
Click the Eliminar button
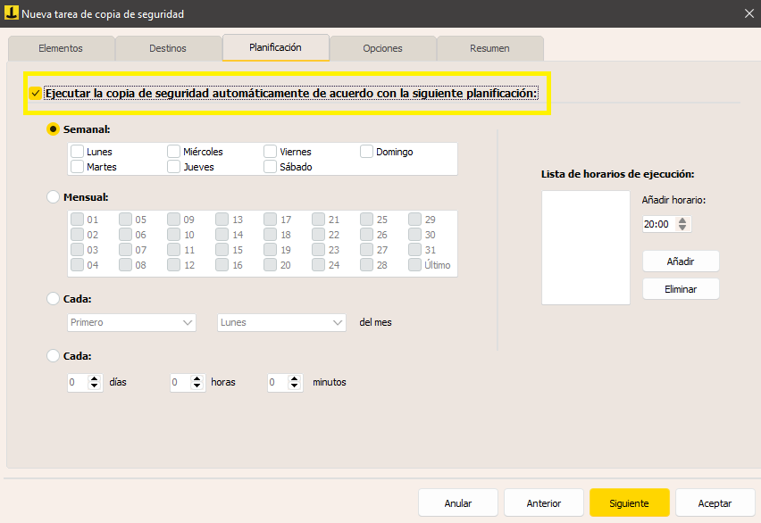coord(681,289)
